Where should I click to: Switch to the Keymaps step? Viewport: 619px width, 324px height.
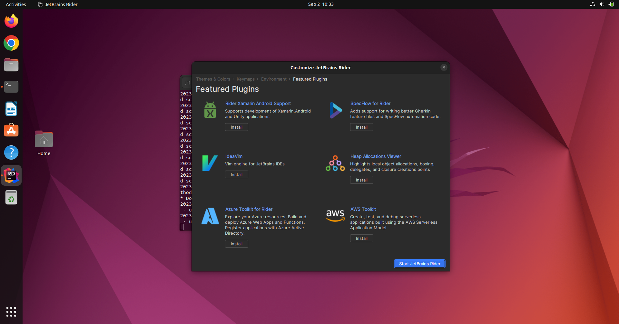coord(245,79)
